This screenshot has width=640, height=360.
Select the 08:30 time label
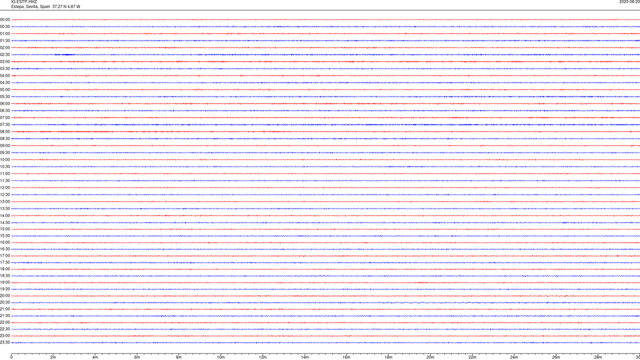click(x=5, y=139)
